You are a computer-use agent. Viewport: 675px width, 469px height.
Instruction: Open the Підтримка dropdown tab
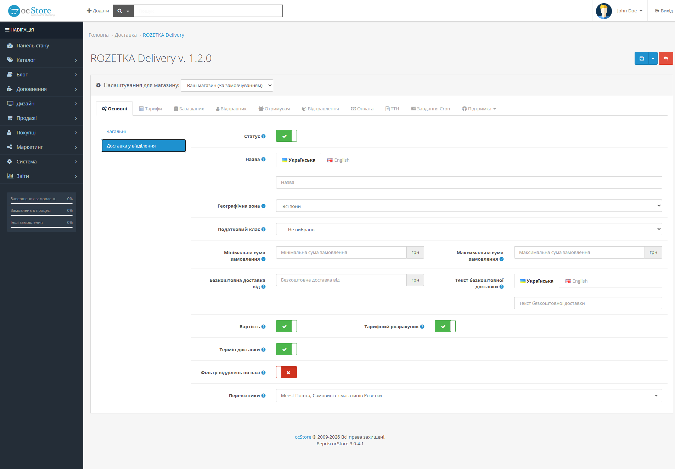point(479,109)
